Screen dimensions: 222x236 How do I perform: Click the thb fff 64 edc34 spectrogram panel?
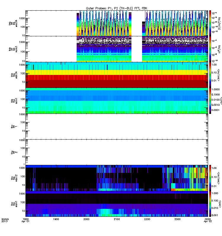click(x=117, y=23)
